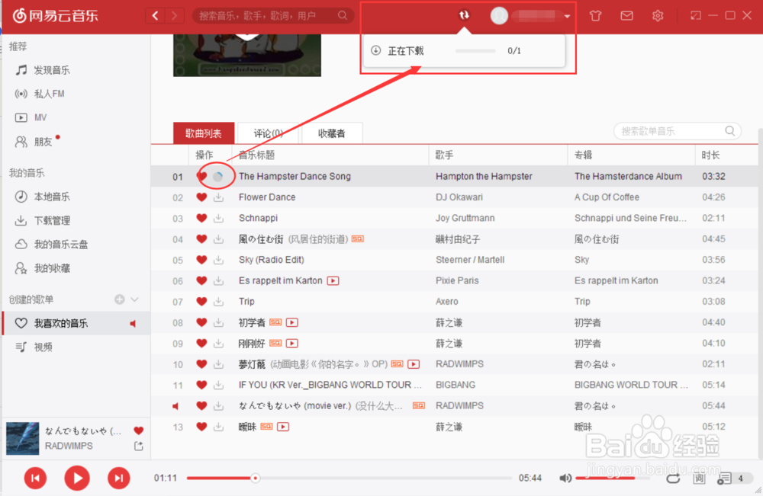Download Sky (Radio Edit)
The height and width of the screenshot is (496, 763).
coord(218,260)
